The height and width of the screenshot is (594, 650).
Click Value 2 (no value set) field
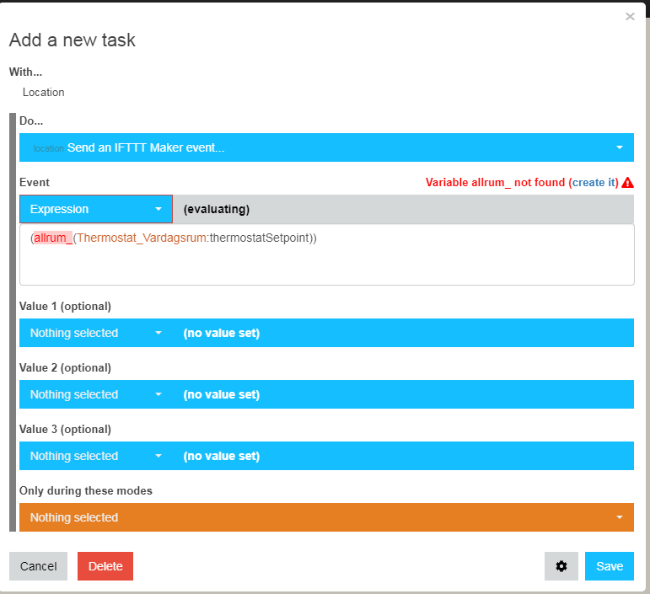click(403, 394)
